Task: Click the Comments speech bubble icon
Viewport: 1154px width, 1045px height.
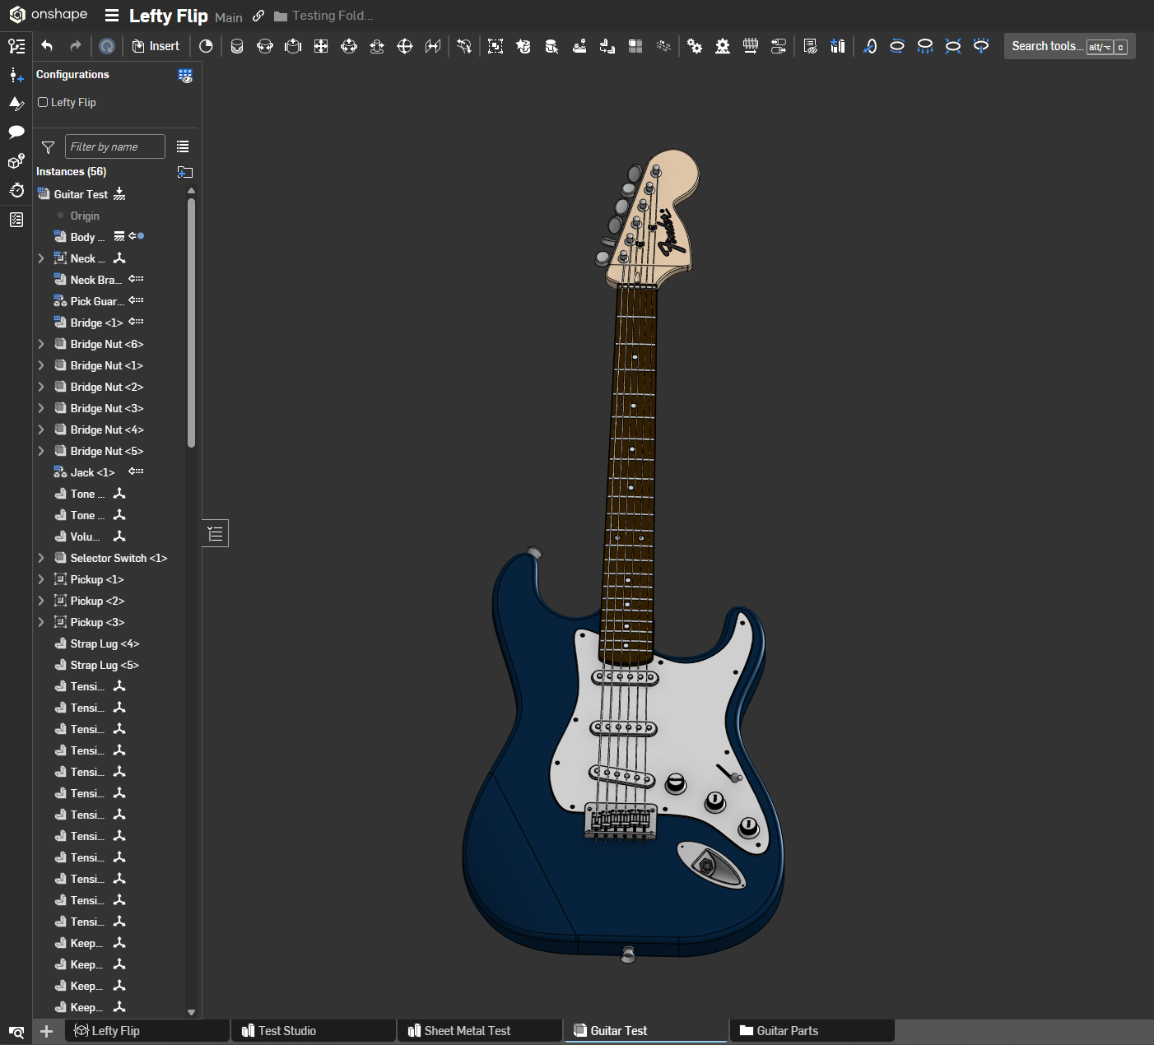Action: (16, 132)
